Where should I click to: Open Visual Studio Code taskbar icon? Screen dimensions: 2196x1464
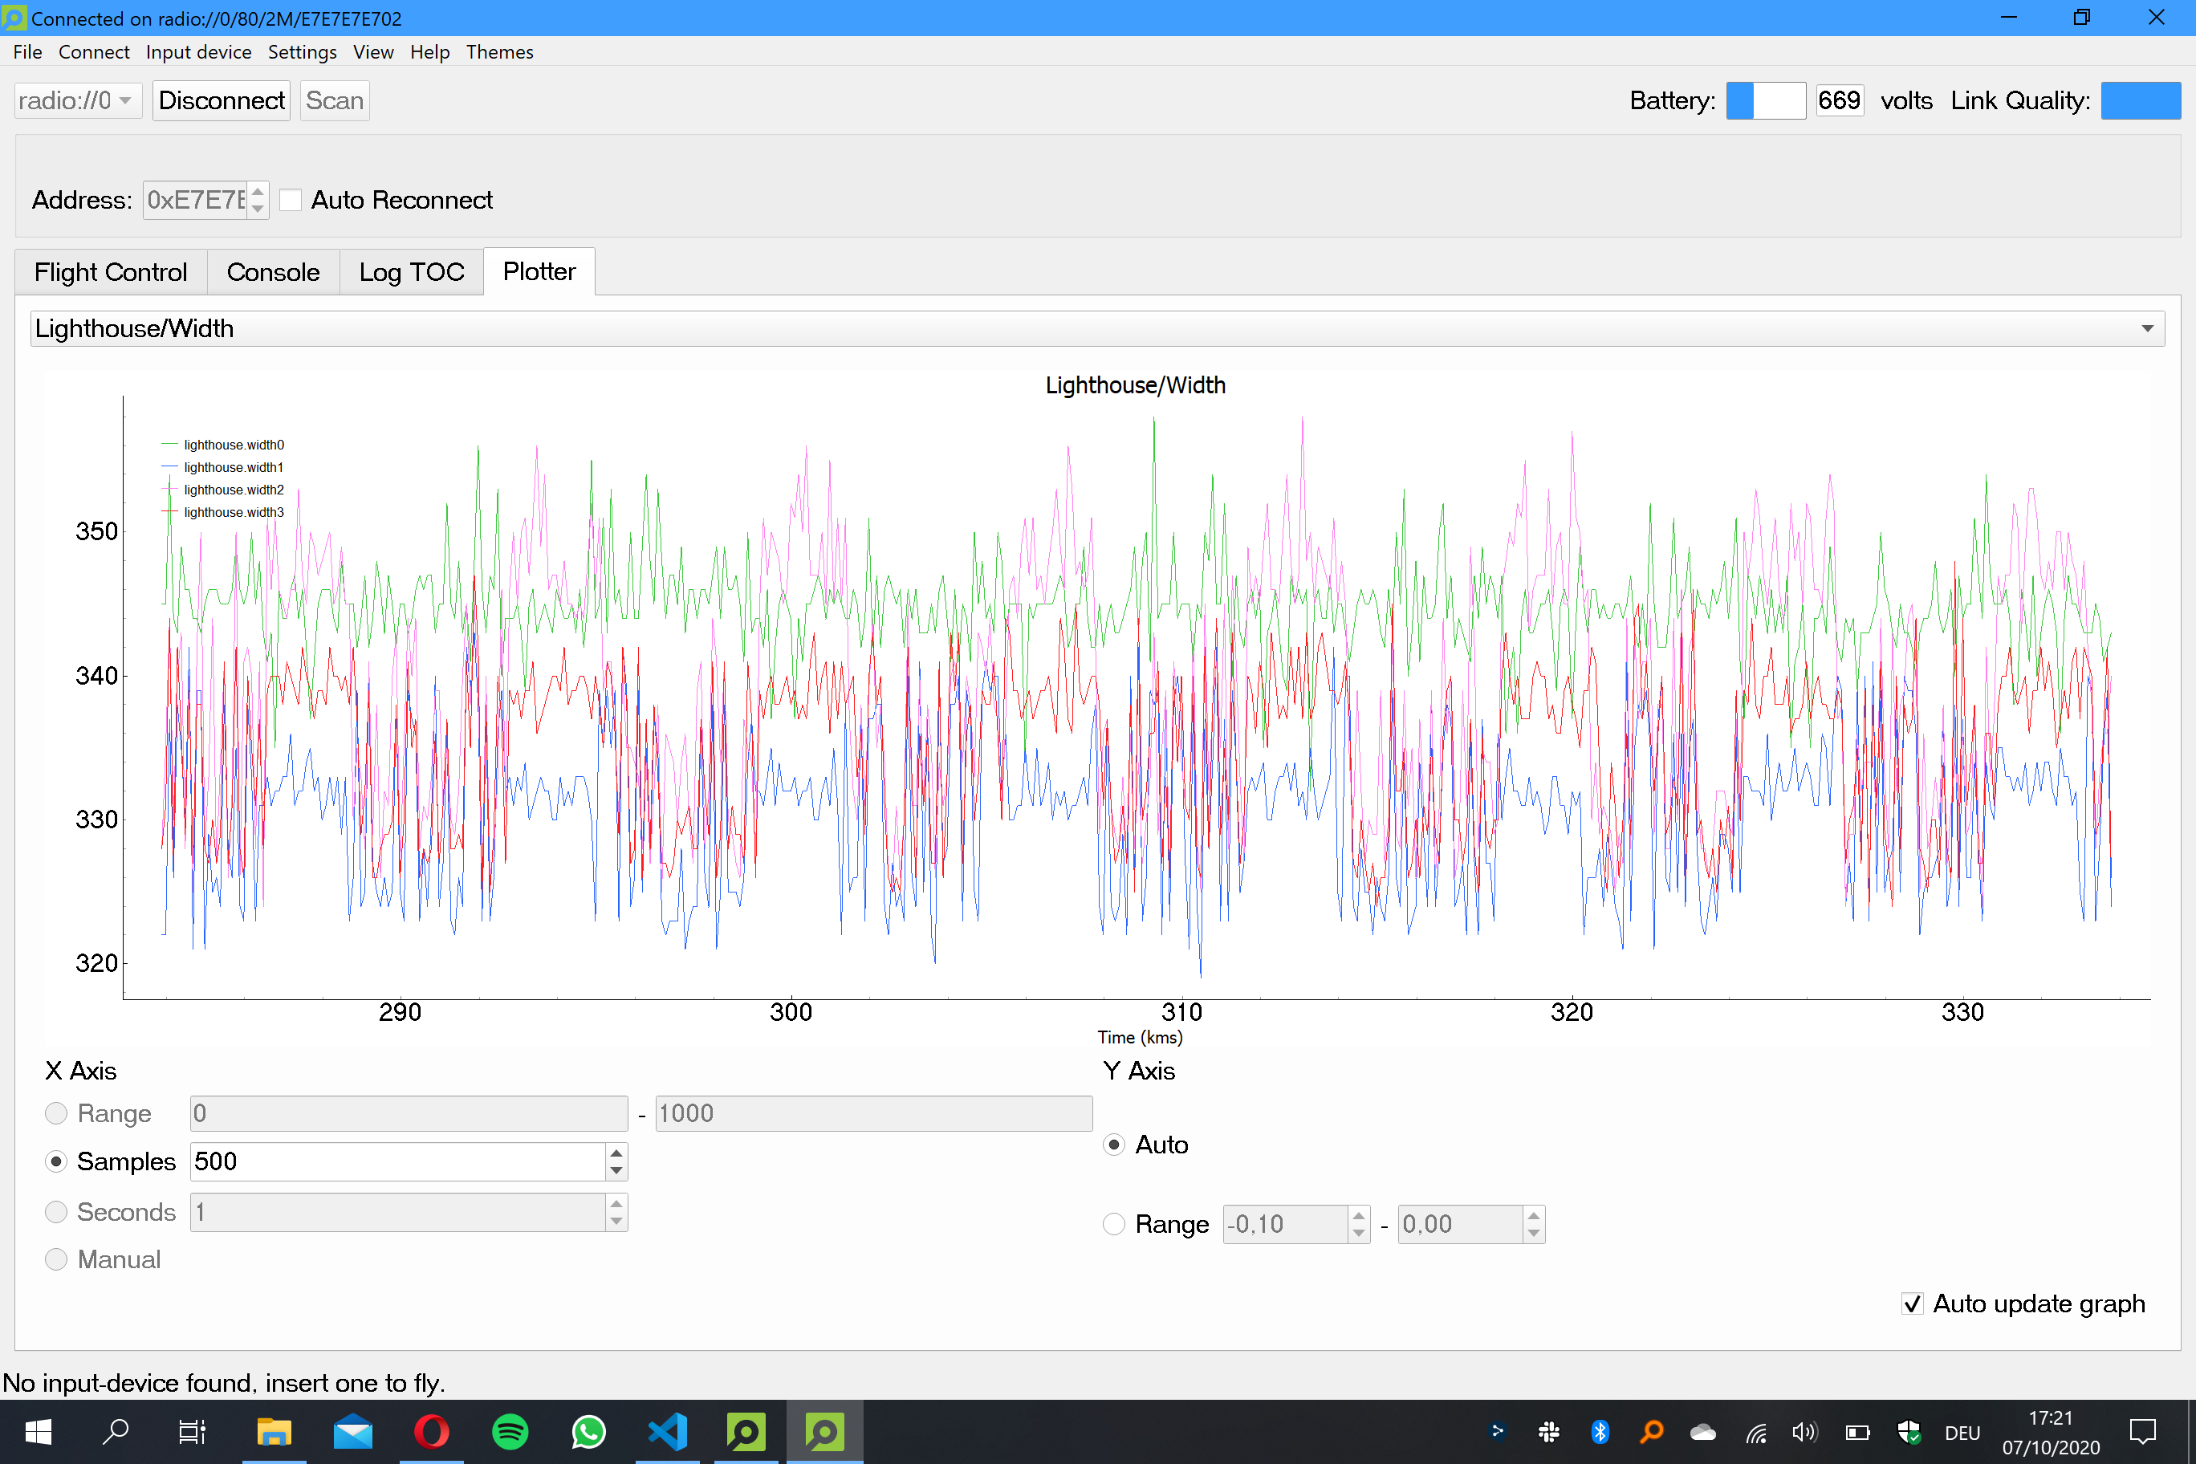coord(667,1431)
